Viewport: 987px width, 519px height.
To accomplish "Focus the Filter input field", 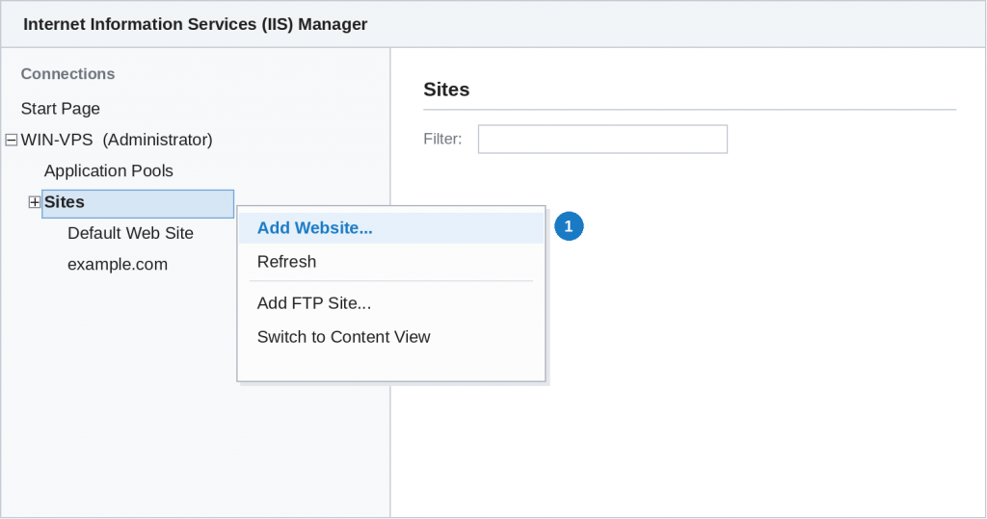I will click(x=602, y=139).
